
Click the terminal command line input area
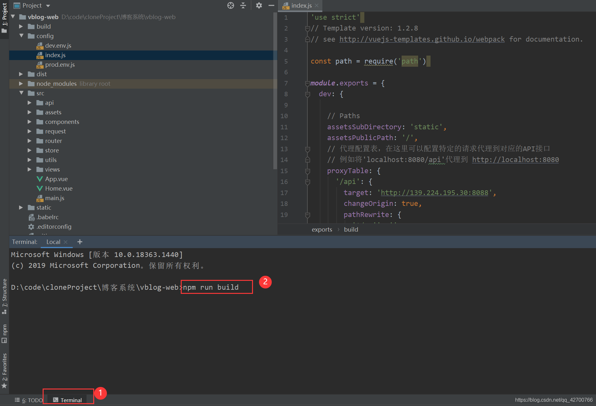pos(210,287)
